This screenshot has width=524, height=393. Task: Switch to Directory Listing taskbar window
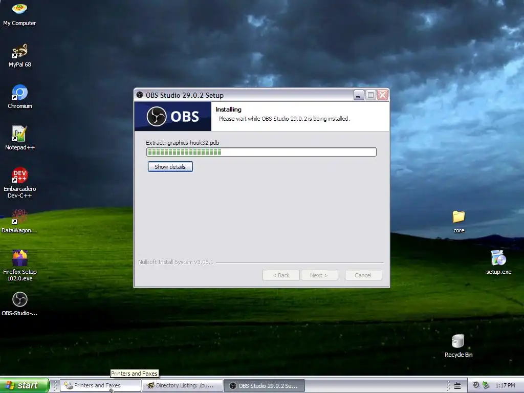click(183, 385)
